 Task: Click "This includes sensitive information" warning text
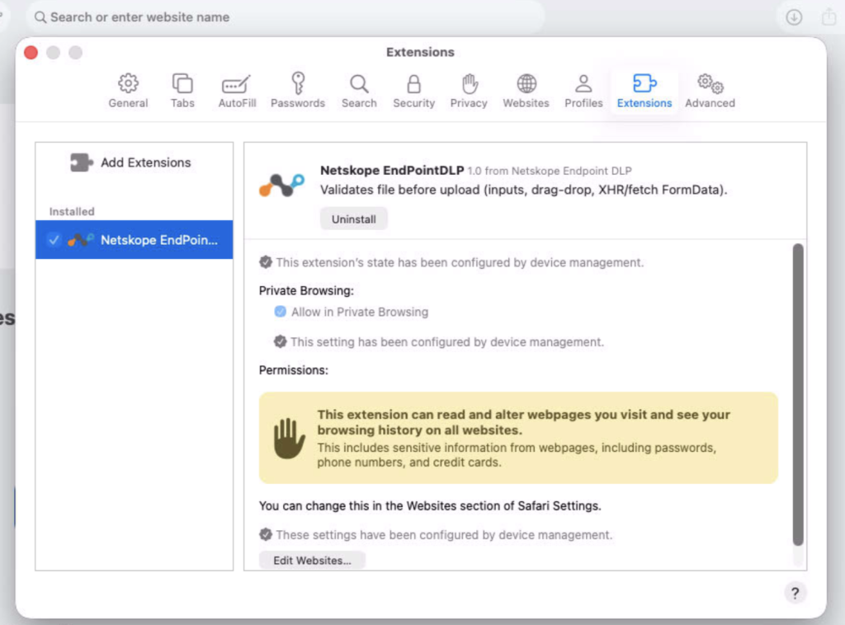(x=517, y=455)
